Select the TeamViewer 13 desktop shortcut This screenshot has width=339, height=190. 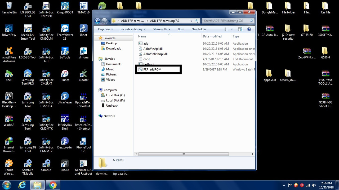65,32
